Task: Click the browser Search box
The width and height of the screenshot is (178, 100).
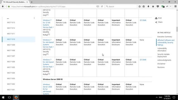Action: (121, 6)
